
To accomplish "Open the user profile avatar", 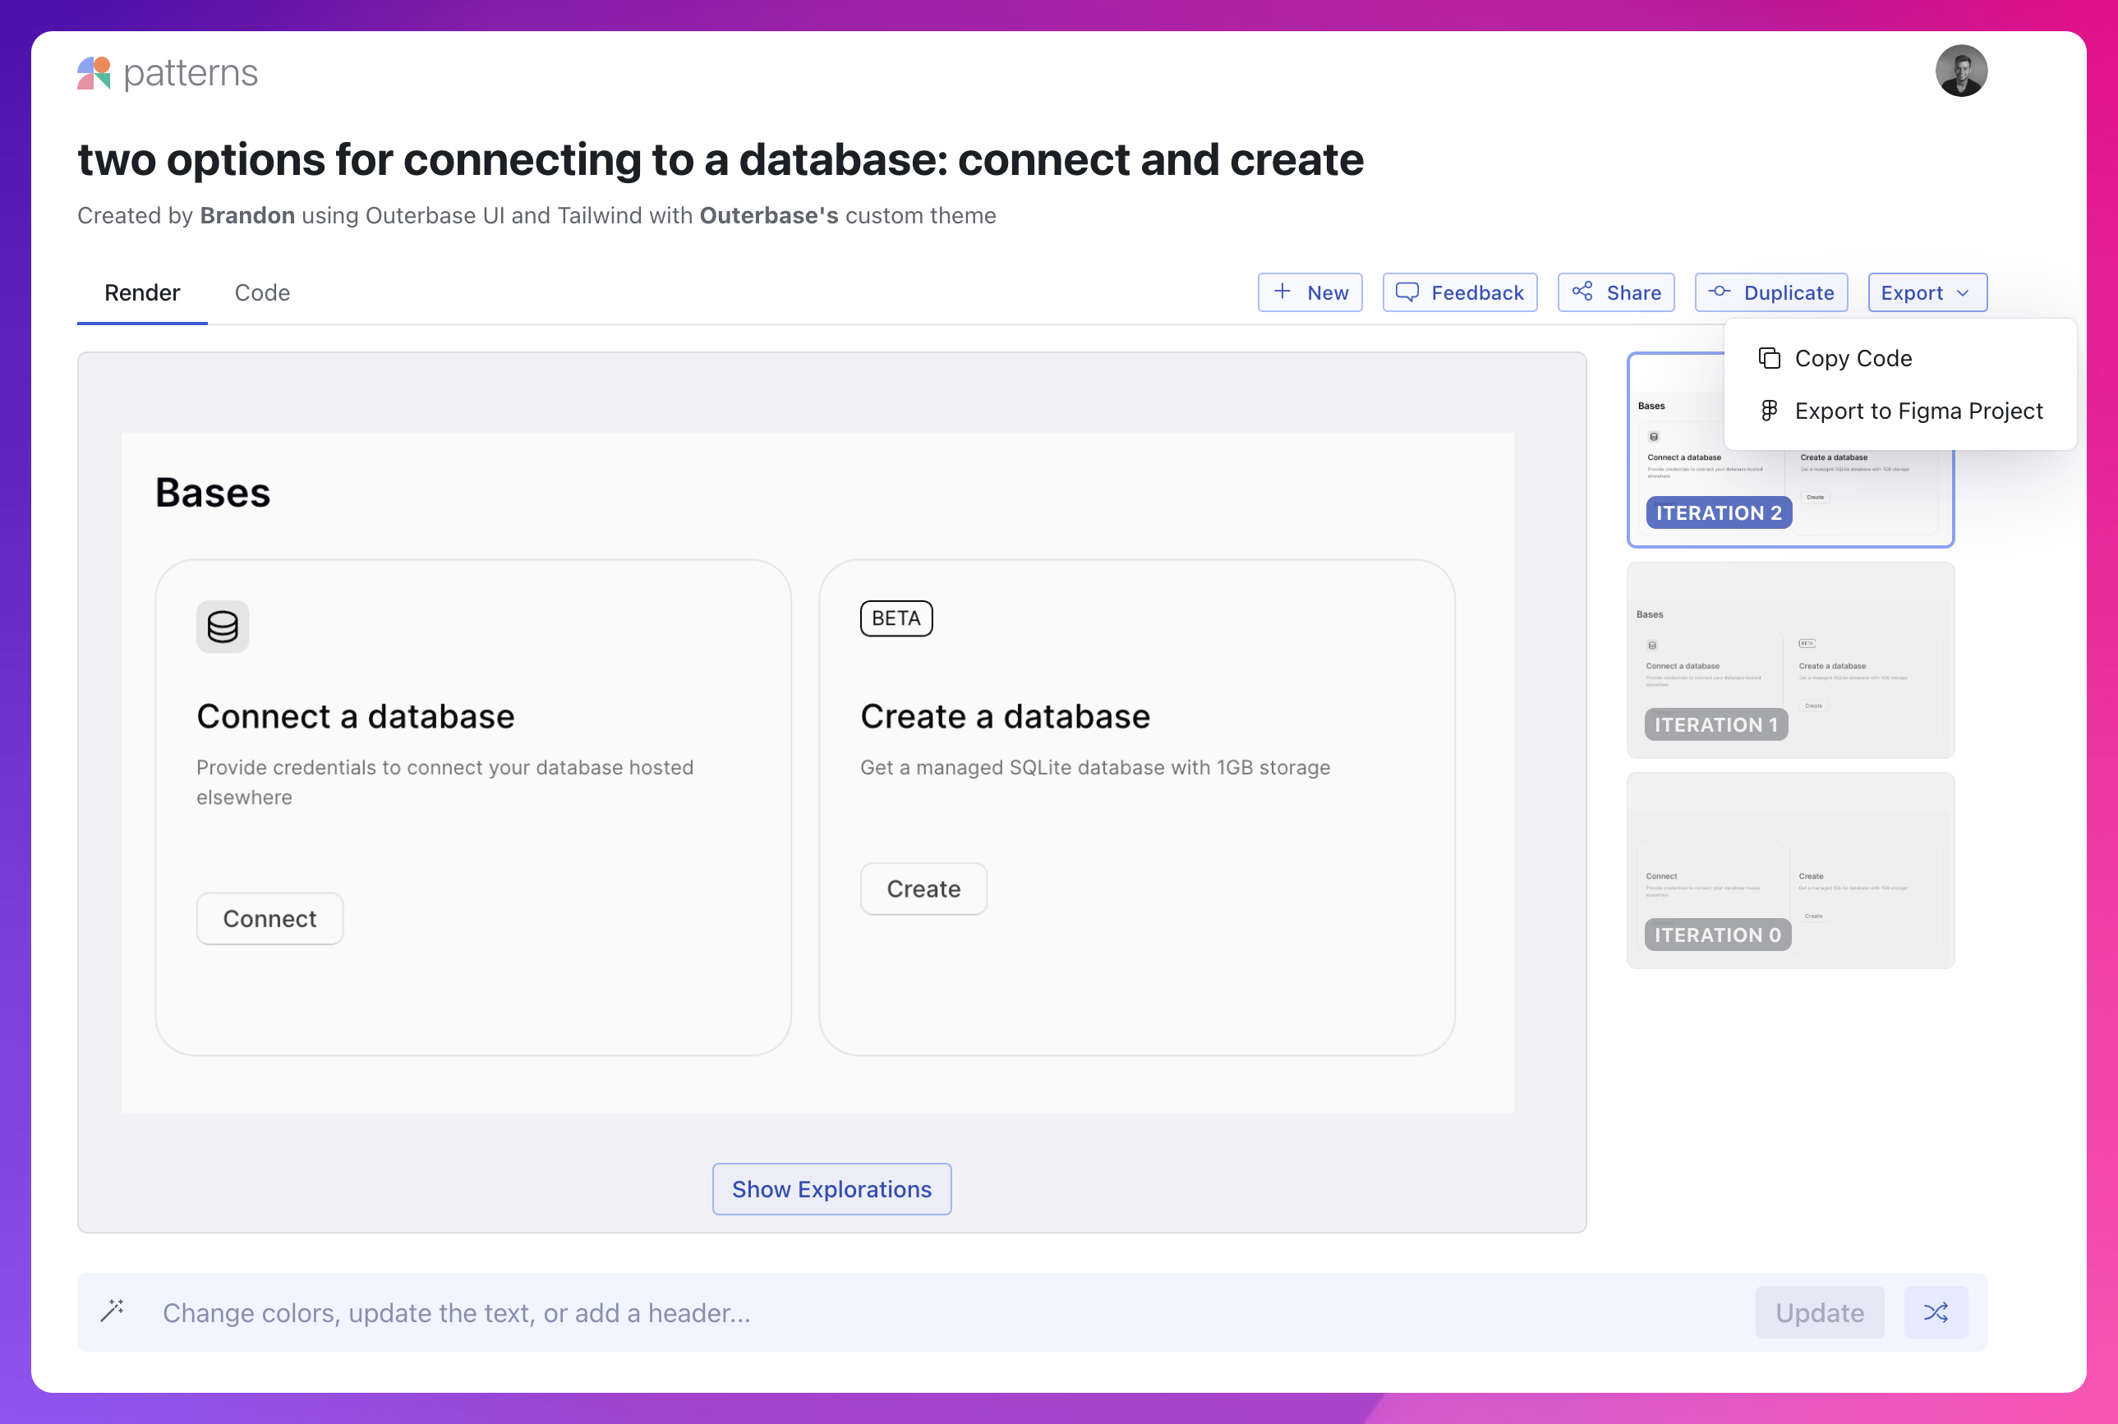I will pyautogui.click(x=1960, y=71).
